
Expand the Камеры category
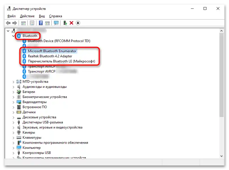point(14,133)
